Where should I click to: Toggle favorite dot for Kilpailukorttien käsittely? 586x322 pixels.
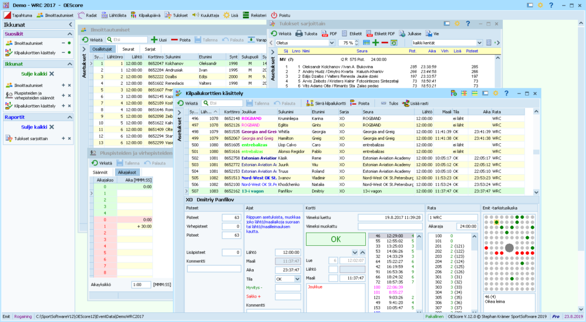click(x=69, y=53)
